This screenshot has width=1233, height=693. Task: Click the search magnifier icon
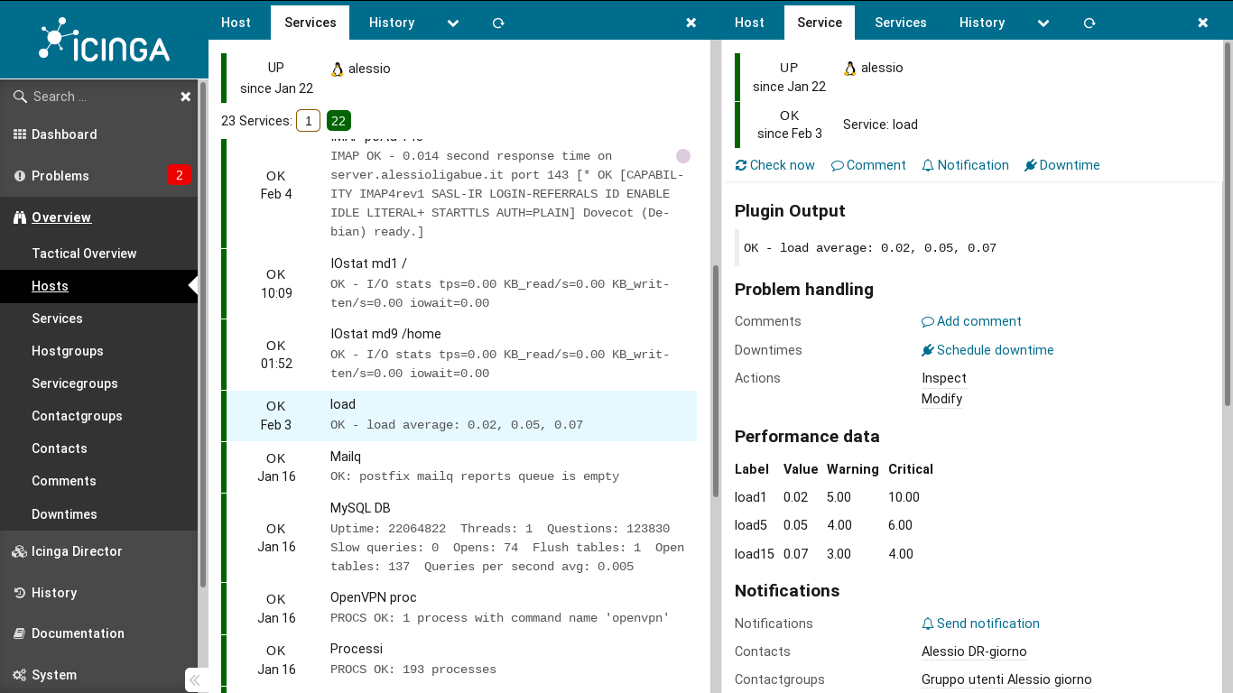20,97
